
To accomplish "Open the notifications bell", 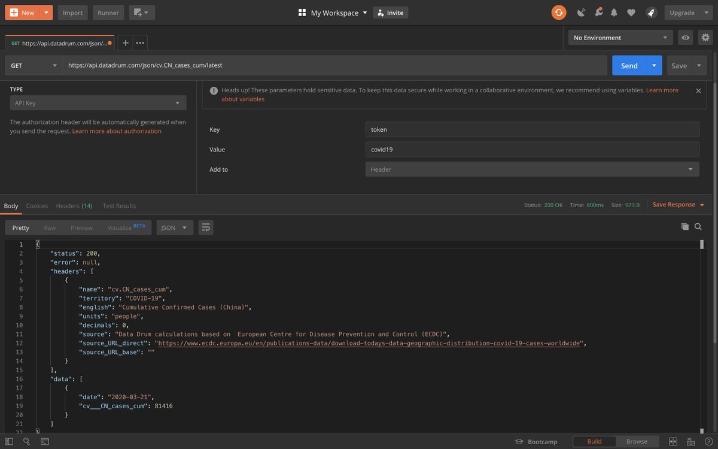I will click(614, 13).
